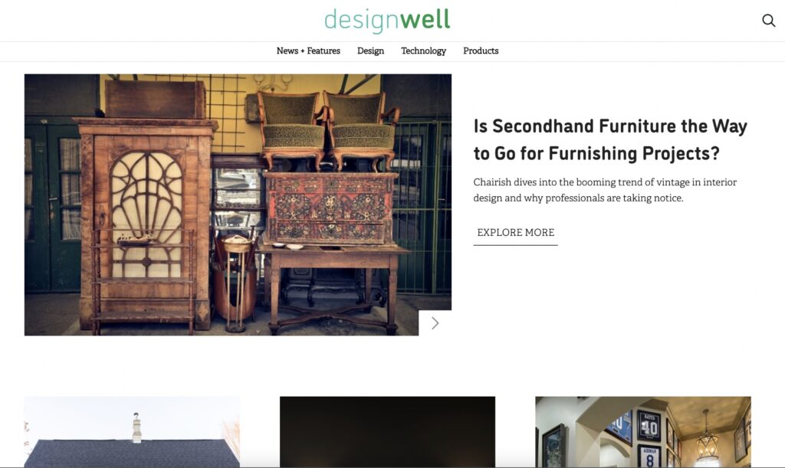Click the EXPLORE MORE link
Image resolution: width=785 pixels, height=468 pixels.
tap(516, 233)
